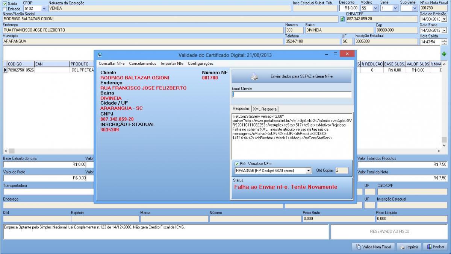451x254 pixels.
Task: Click the EAN column header
Action: tap(52, 64)
